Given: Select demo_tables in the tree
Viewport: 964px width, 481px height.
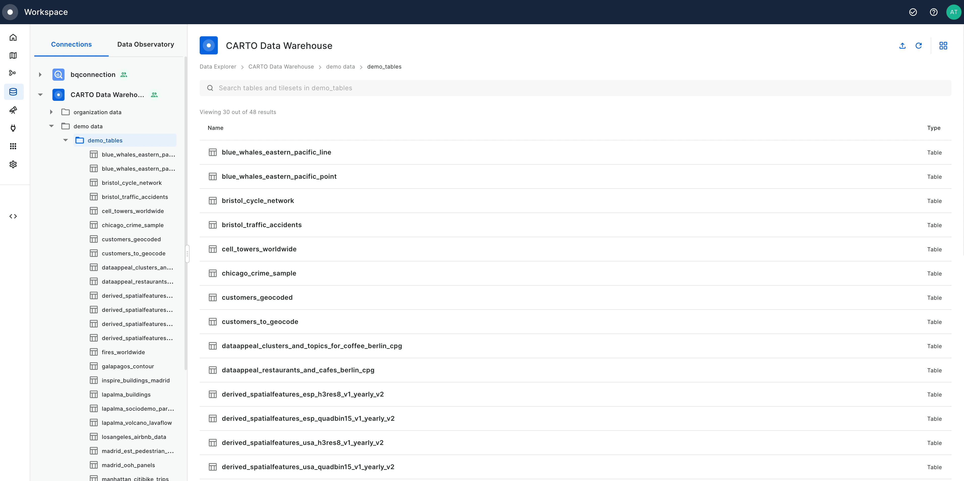Looking at the screenshot, I should (125, 140).
